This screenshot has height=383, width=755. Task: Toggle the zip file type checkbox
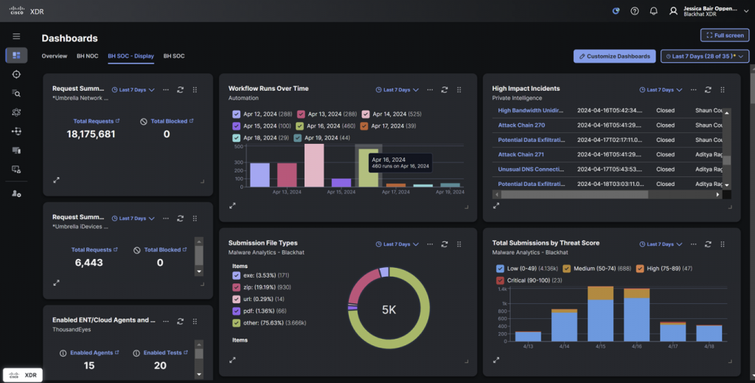(x=236, y=287)
